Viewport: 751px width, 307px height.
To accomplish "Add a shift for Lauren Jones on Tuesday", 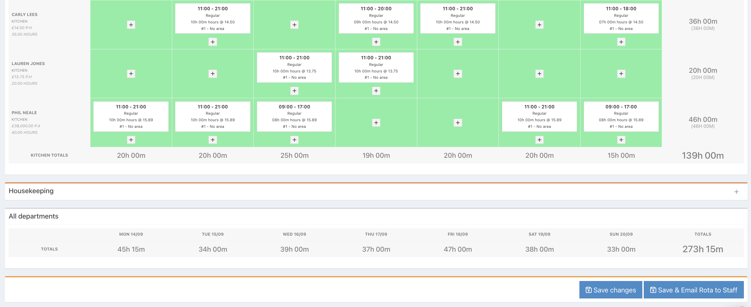I will tap(212, 74).
